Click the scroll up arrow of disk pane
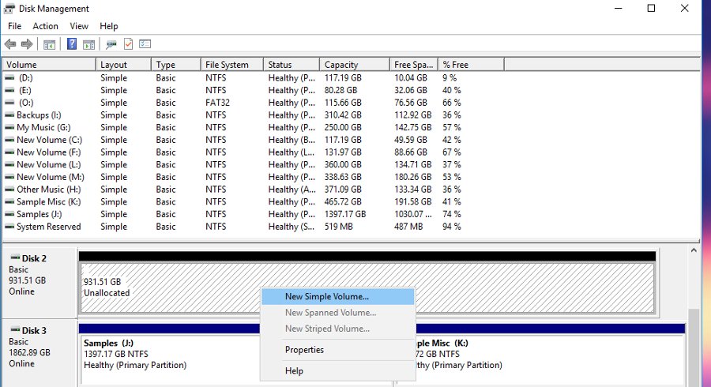711x387 pixels. click(694, 250)
